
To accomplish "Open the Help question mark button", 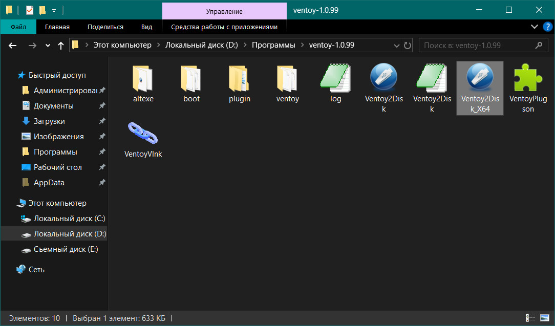I will click(547, 27).
